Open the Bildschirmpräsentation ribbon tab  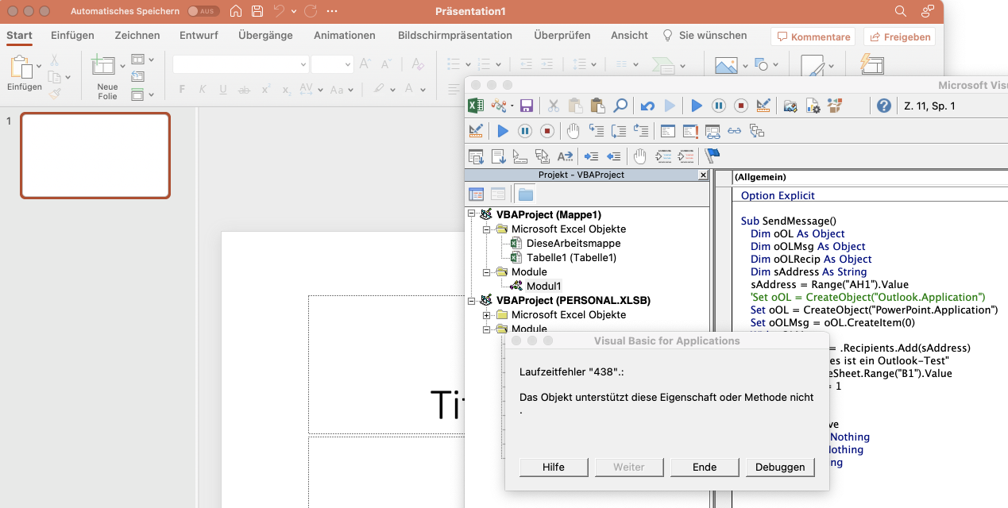(x=454, y=35)
